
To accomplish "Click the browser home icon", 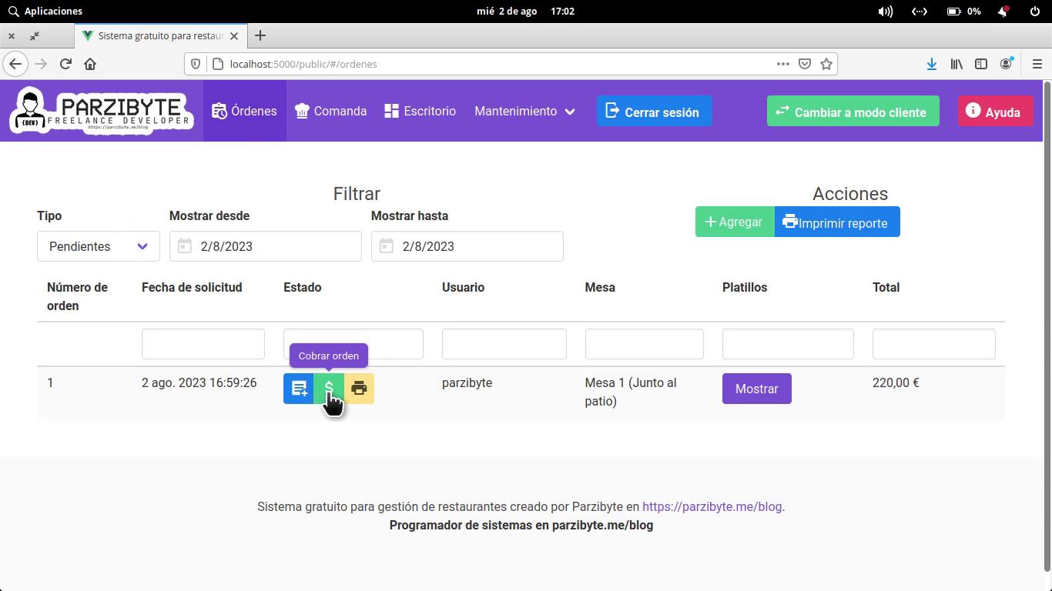I will click(x=90, y=64).
